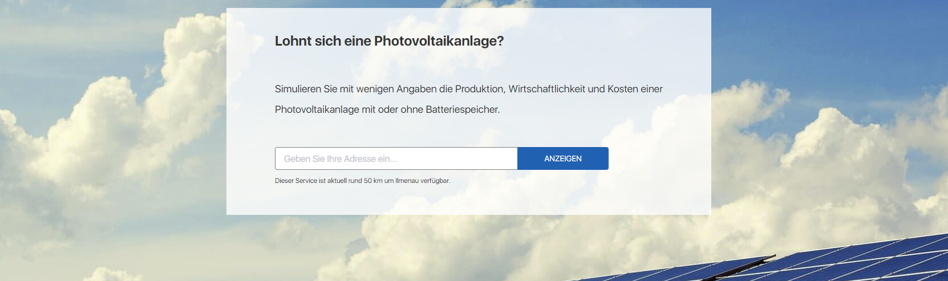Viewport: 948px width, 281px height.
Task: Click the word 'Lohnt' in the heading
Action: click(293, 41)
